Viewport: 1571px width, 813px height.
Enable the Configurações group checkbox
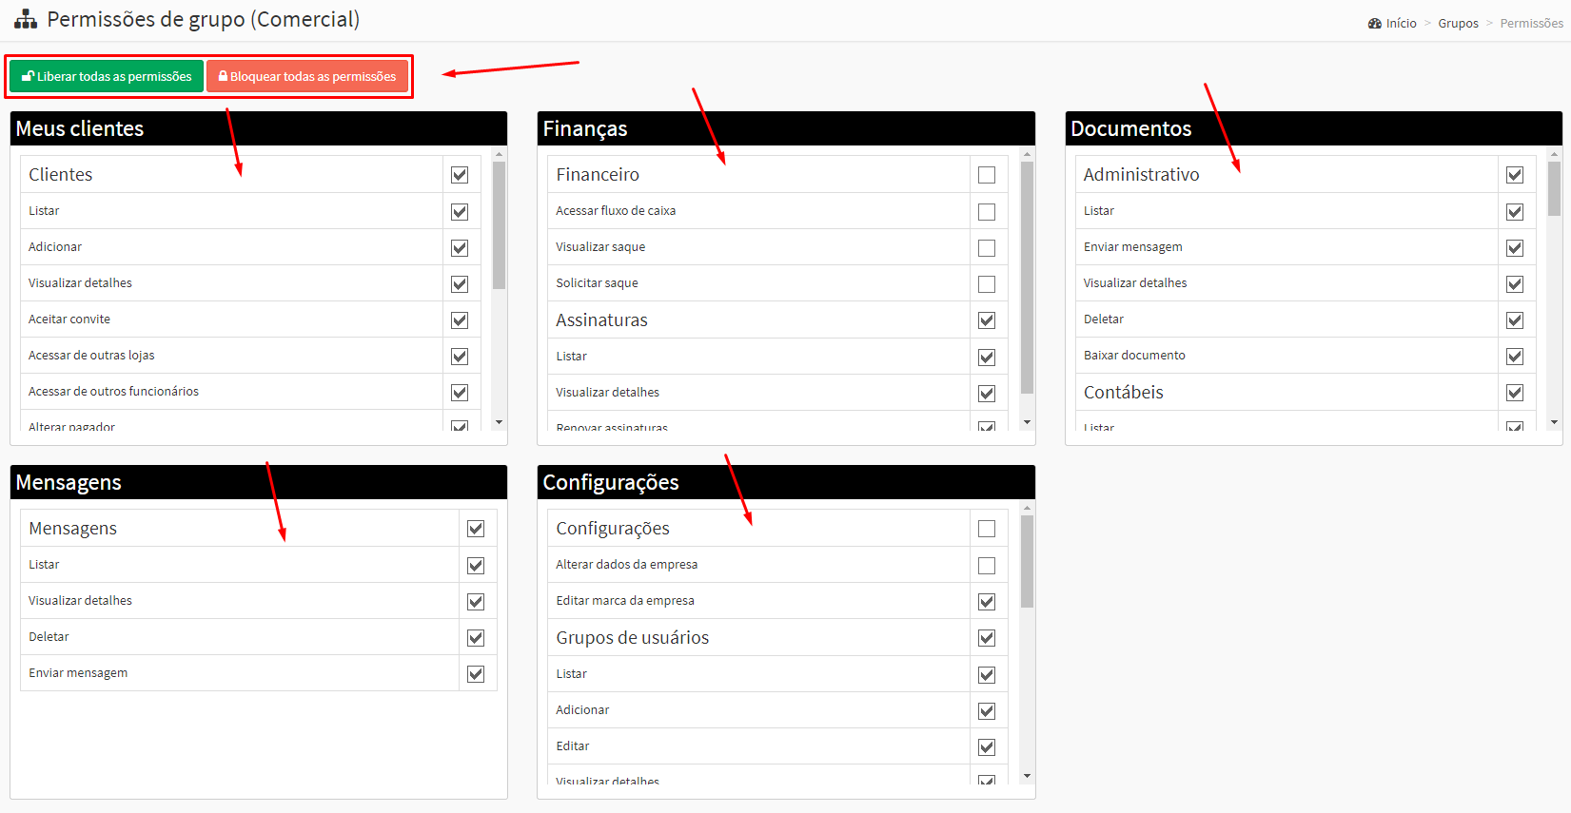(987, 529)
